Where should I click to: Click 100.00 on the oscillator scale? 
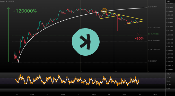(x=169, y=74)
